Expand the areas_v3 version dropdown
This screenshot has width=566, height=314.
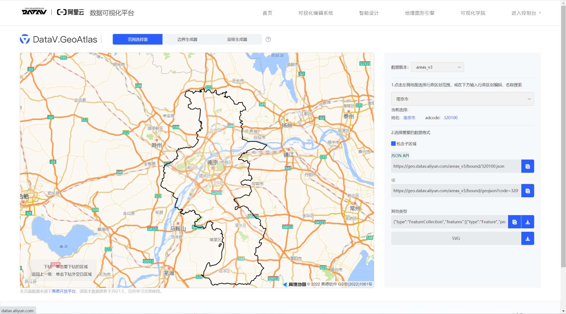tap(437, 67)
